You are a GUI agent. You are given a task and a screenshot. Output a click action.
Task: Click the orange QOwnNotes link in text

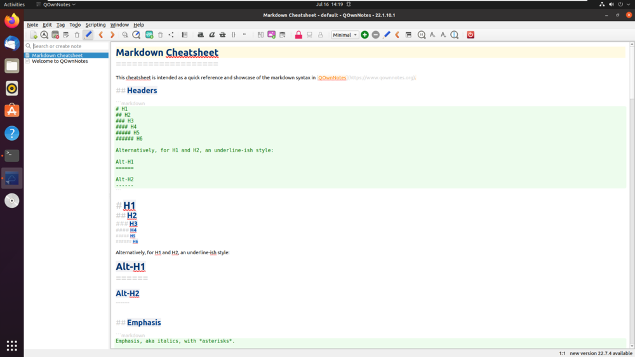(331, 77)
